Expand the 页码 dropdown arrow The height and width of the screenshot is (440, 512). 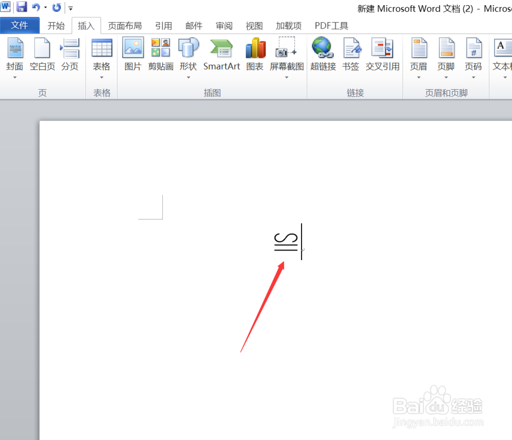click(x=474, y=77)
